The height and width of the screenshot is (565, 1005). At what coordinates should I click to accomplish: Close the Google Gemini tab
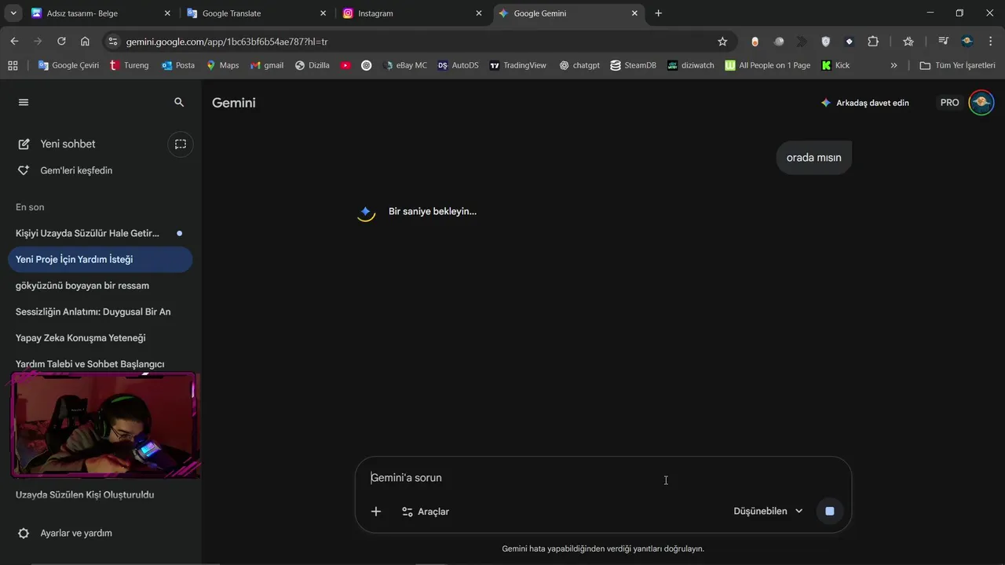[x=634, y=13]
